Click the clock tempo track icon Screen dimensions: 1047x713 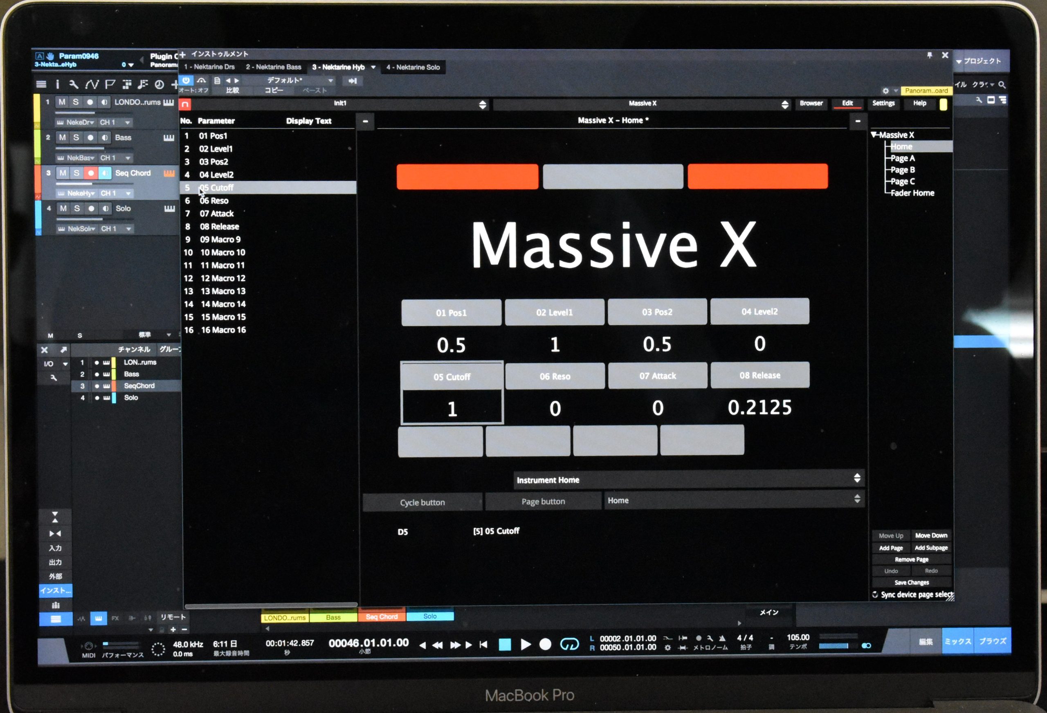pos(159,84)
